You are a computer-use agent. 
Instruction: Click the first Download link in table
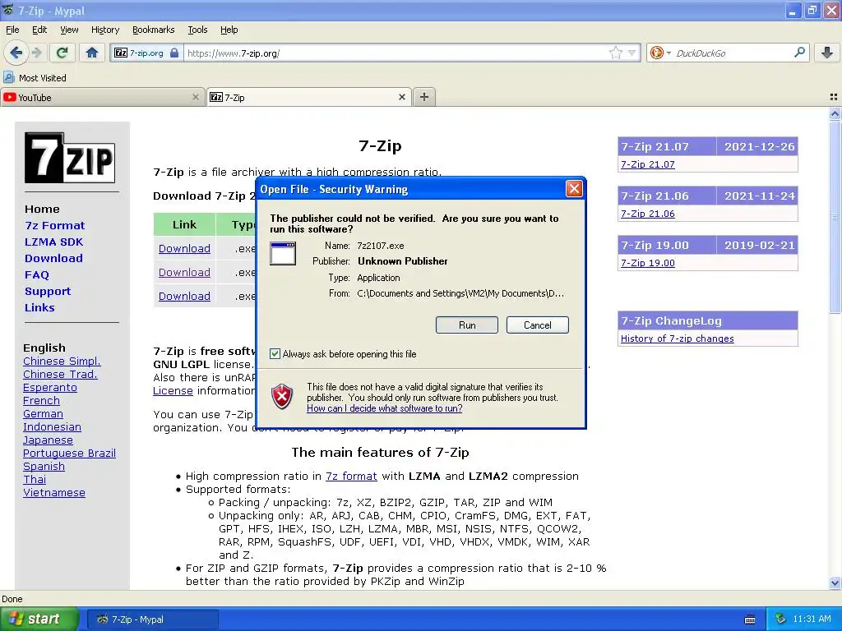184,248
